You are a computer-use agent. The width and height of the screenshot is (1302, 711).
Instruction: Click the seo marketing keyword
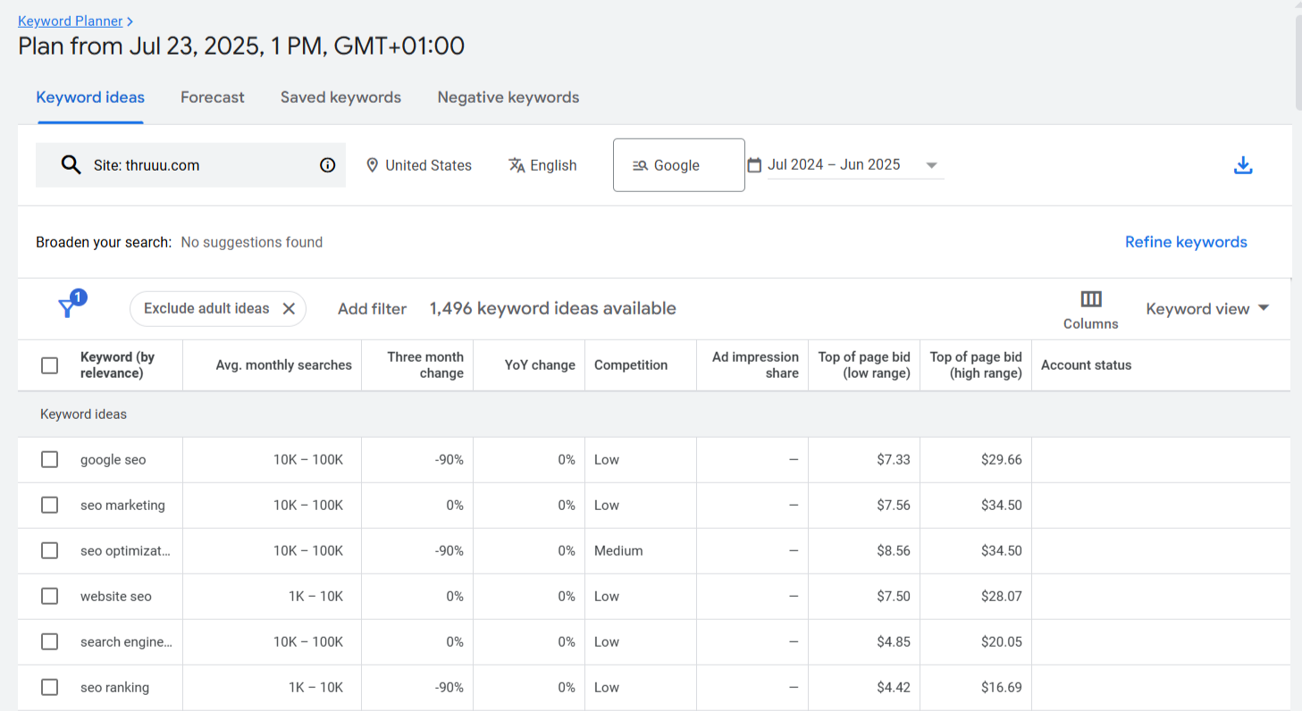[122, 506]
